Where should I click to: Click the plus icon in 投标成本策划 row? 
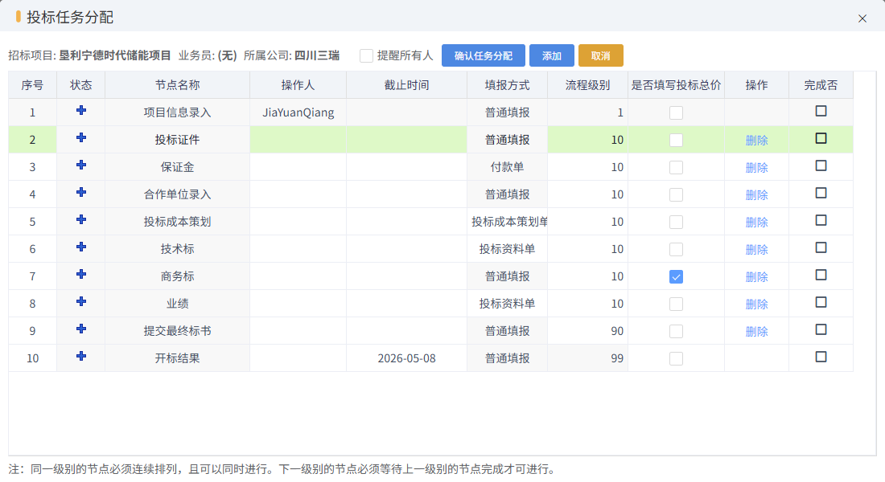[x=81, y=220]
